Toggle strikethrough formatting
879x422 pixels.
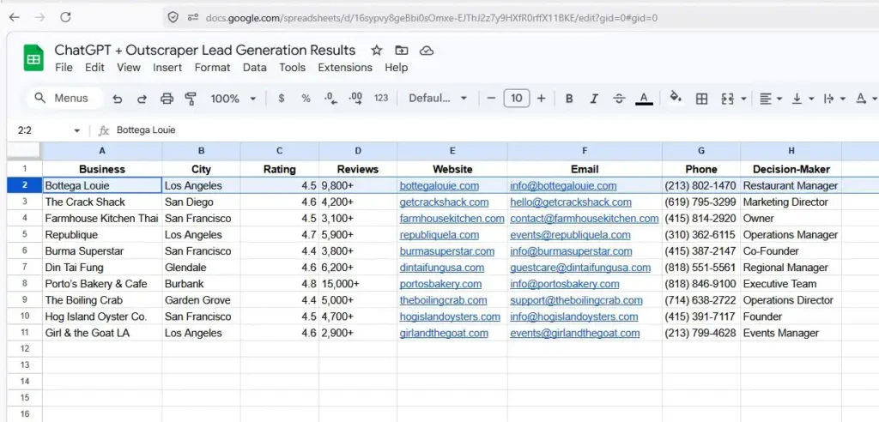(x=619, y=99)
